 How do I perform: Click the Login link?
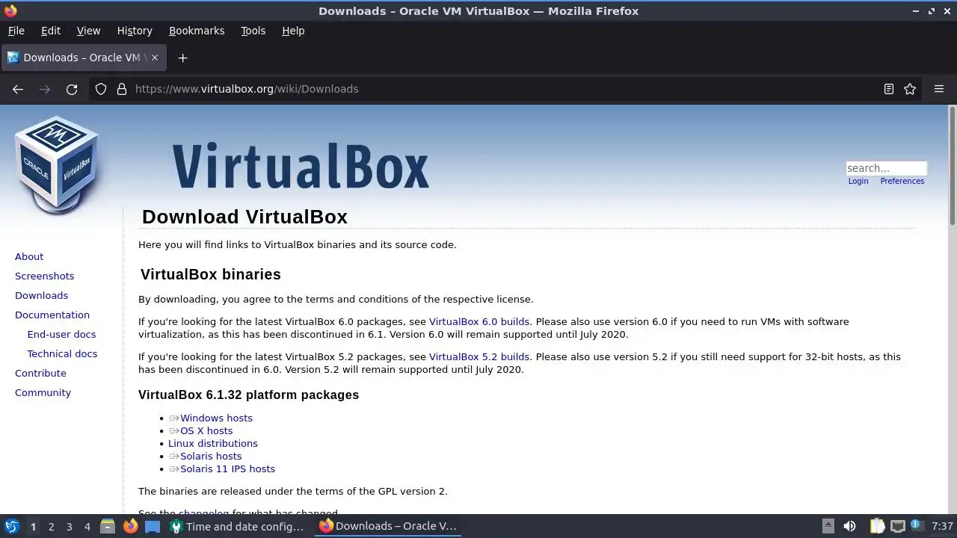click(858, 181)
